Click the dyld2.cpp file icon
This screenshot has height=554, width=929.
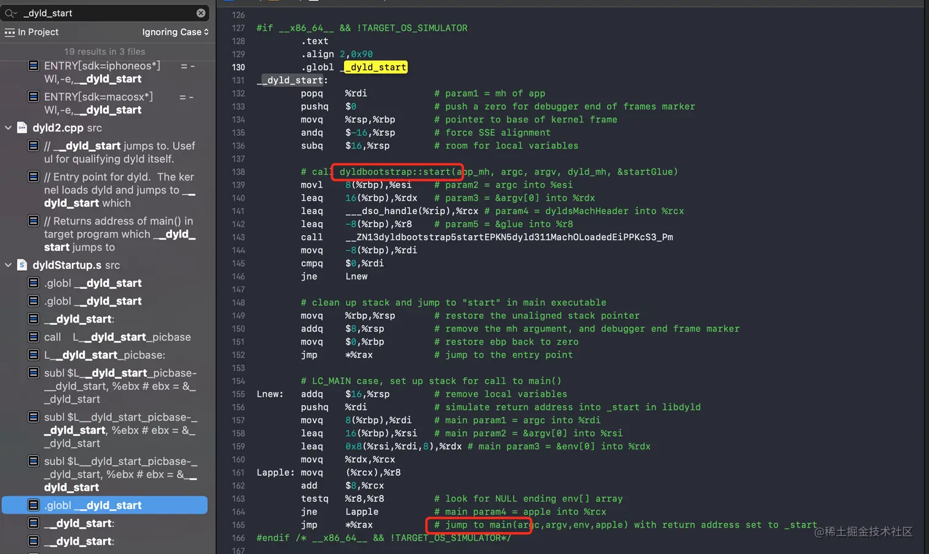pyautogui.click(x=22, y=128)
